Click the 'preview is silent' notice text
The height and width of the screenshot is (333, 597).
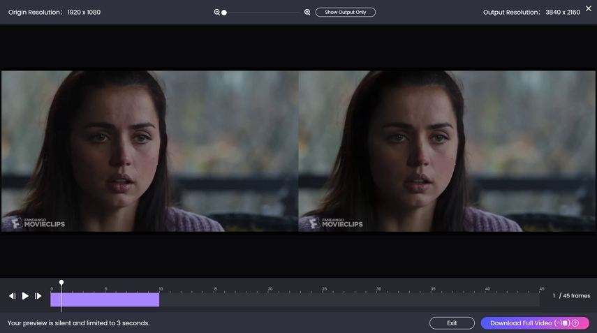coord(78,323)
